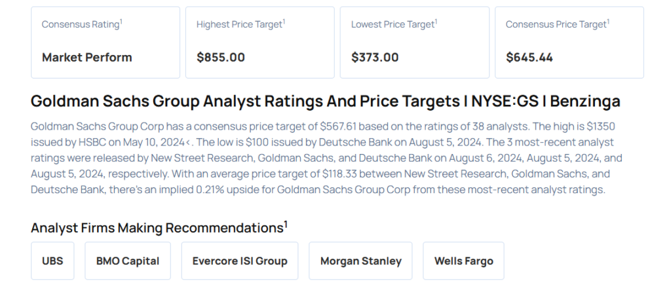The width and height of the screenshot is (671, 281).
Task: Click the Consensus Rating card label
Action: click(x=80, y=24)
